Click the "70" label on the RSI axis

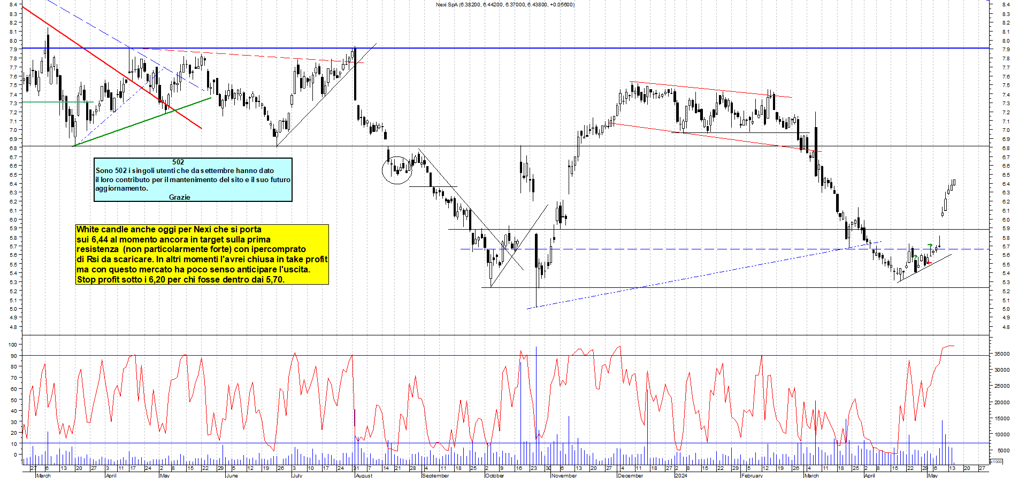(x=14, y=378)
